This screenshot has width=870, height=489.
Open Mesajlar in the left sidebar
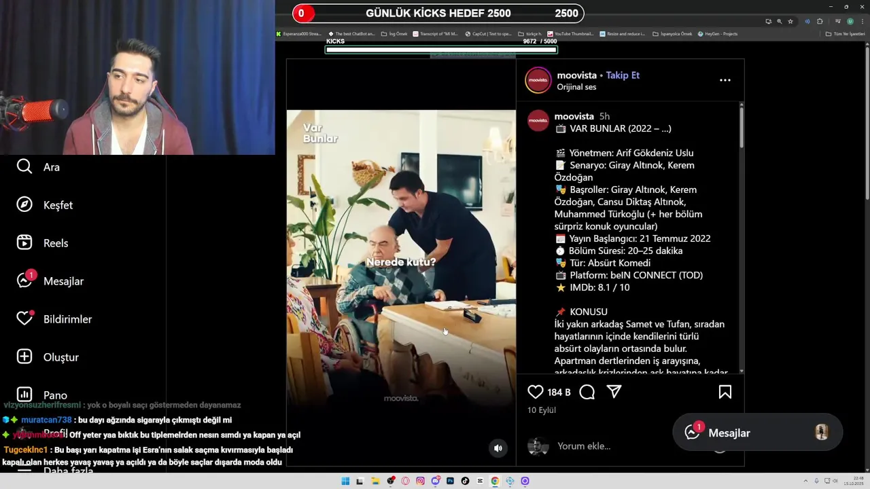50,280
